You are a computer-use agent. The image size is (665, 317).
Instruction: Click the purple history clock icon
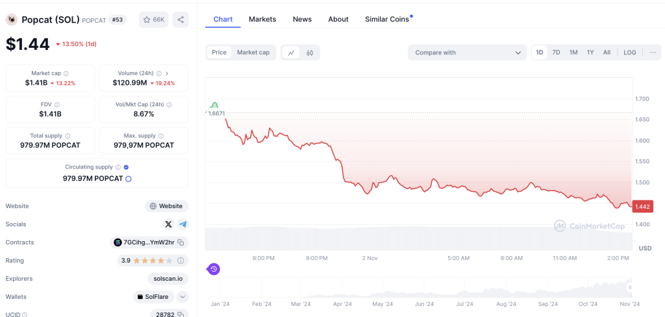tap(214, 269)
